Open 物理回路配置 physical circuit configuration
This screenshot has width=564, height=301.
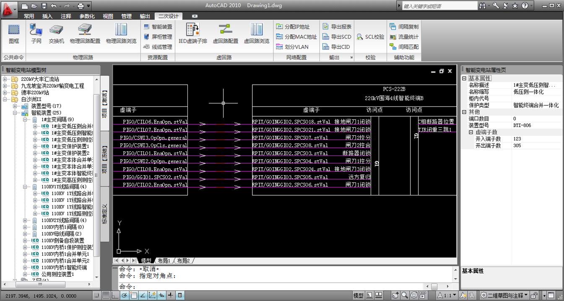(x=85, y=33)
